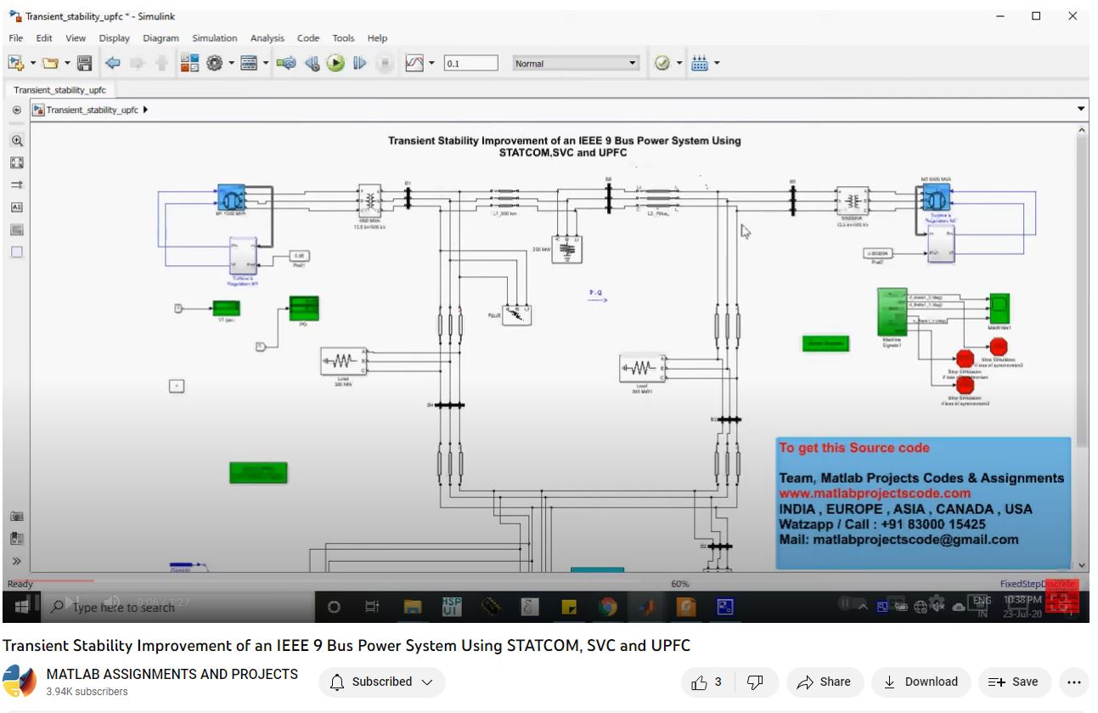1098x713 pixels.
Task: Click the YouTube dislike thumbs-down button
Action: 754,682
